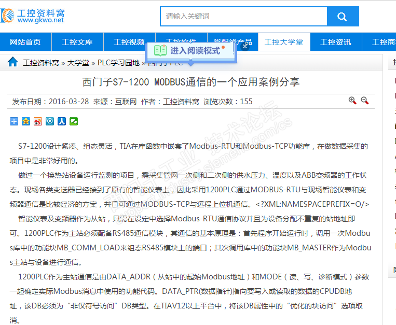The image size is (396, 325).
Task: Click the view count 浏览次数：155
Action: tap(228, 102)
